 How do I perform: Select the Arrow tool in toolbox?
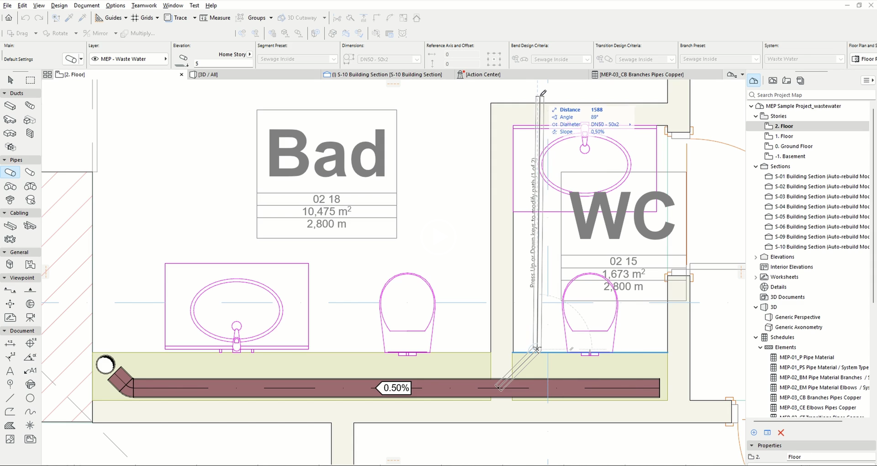[x=11, y=80]
